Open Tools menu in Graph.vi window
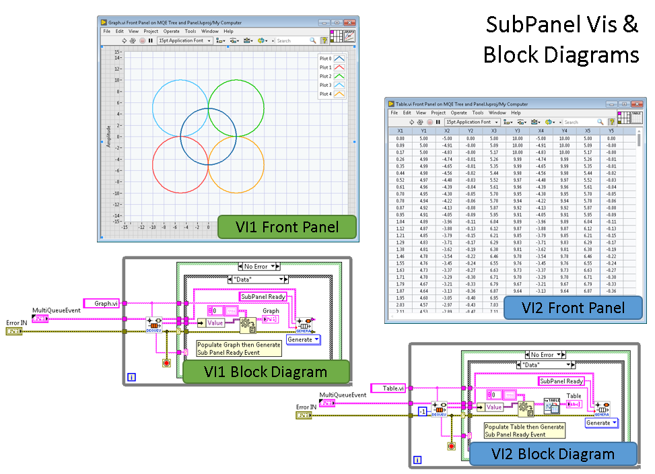Viewport: 655px width, 474px height. tap(191, 32)
